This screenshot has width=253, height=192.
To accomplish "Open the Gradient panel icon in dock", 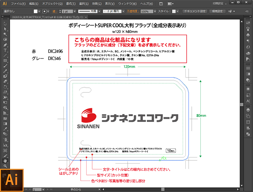I will pos(248,74).
